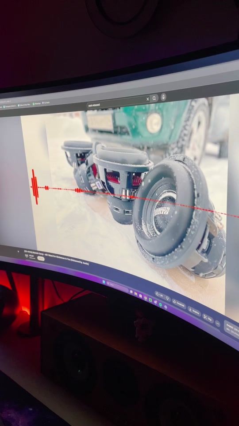The image size is (239, 426).
Task: Click the search magnifier button
Action: pyautogui.click(x=154, y=99)
